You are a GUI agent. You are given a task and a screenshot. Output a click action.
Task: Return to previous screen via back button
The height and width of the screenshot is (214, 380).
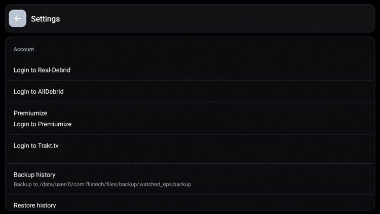point(18,19)
